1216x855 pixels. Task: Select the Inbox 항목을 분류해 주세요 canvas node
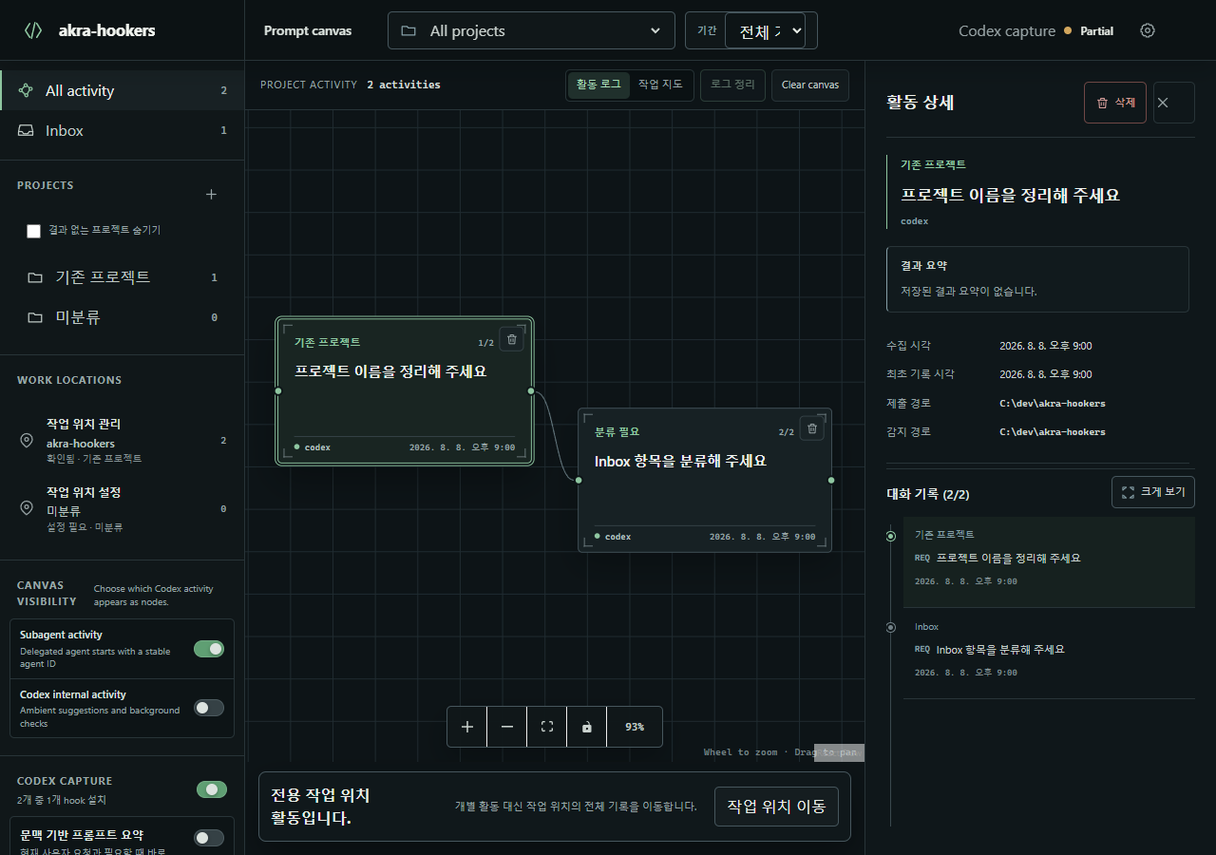[x=705, y=480]
